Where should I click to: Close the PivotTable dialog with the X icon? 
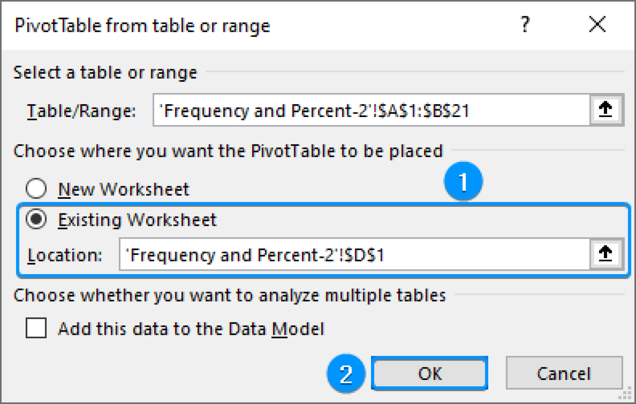597,25
